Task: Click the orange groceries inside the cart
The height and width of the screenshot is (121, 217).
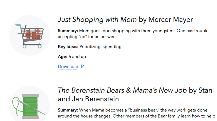Action: (x=33, y=34)
